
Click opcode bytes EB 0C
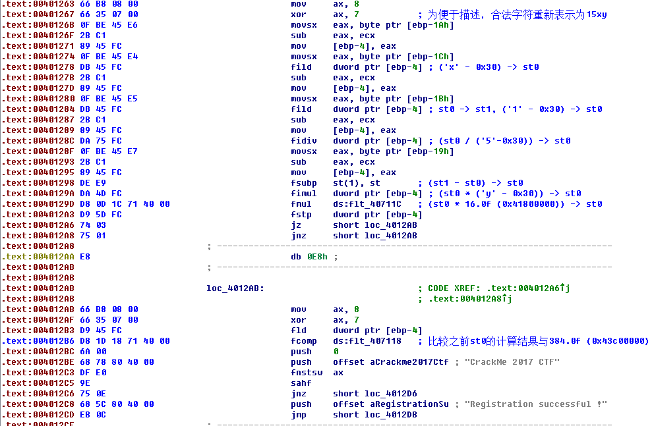[x=93, y=415]
